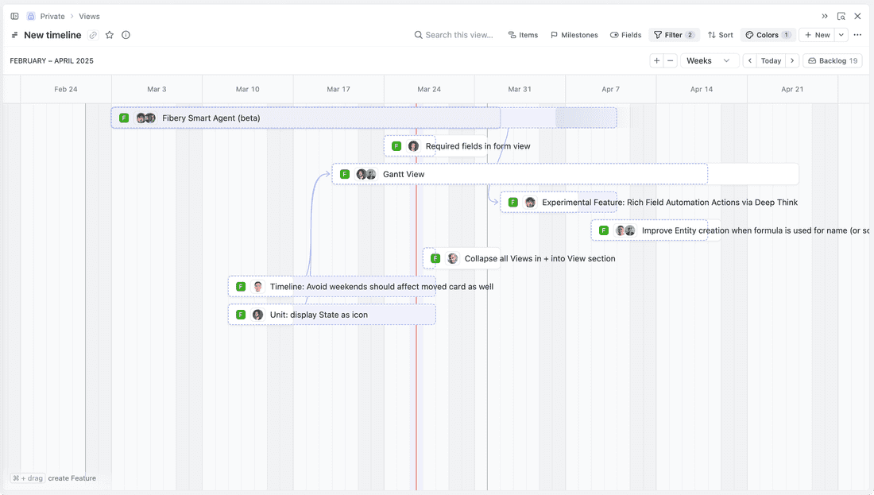Click the copy link icon next to view title
Image resolution: width=874 pixels, height=495 pixels.
tap(93, 34)
